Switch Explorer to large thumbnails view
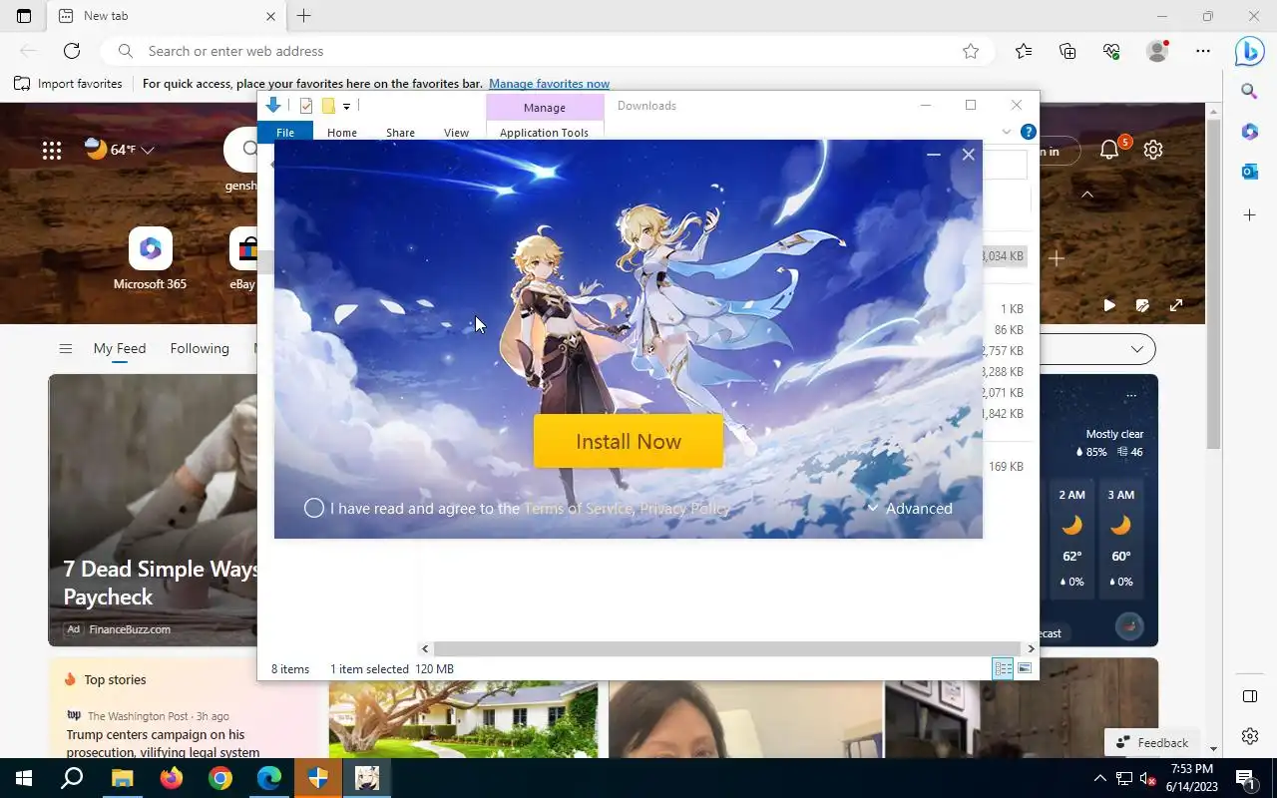Viewport: 1277px width, 798px height. pyautogui.click(x=1025, y=668)
